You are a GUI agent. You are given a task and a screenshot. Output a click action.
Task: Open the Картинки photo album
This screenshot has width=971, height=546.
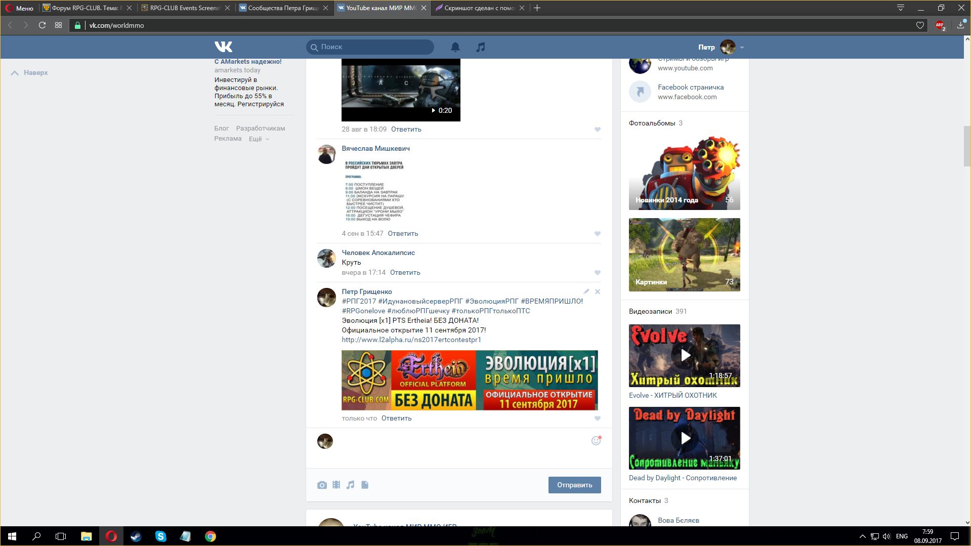point(684,255)
